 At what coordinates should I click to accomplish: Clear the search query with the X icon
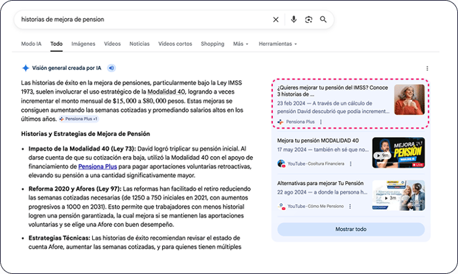pyautogui.click(x=275, y=20)
